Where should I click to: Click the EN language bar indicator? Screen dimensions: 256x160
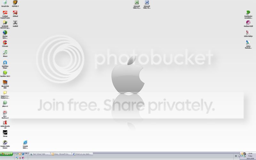click(x=236, y=156)
